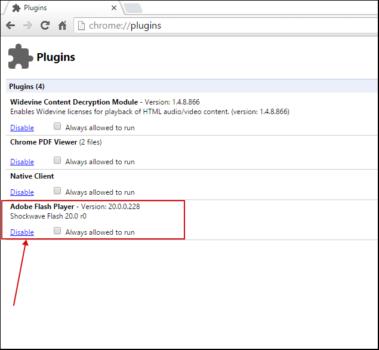The height and width of the screenshot is (350, 379).
Task: Click the Version: 1.4.8.866 label after Widevine title
Action: 172,102
